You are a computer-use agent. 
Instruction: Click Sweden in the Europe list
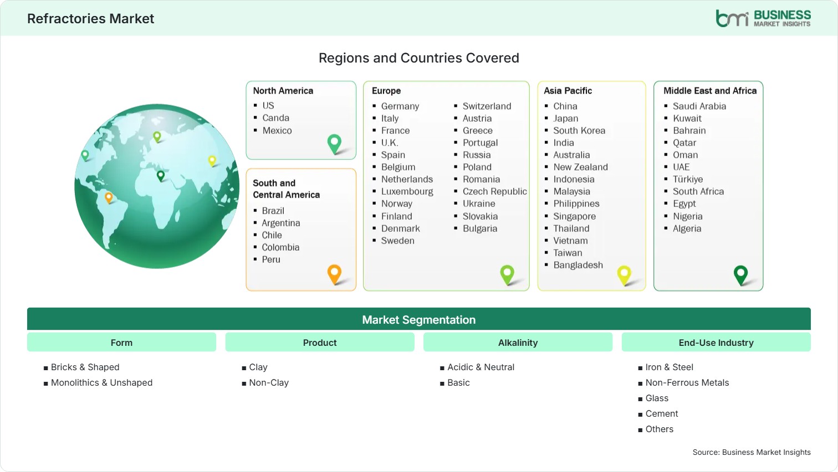(398, 241)
